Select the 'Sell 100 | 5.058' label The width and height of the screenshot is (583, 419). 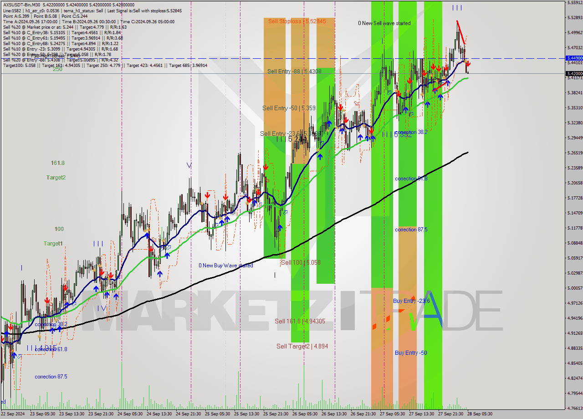click(x=301, y=262)
